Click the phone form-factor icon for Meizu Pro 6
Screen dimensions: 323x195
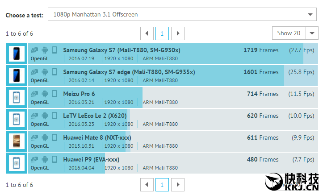[55, 94]
